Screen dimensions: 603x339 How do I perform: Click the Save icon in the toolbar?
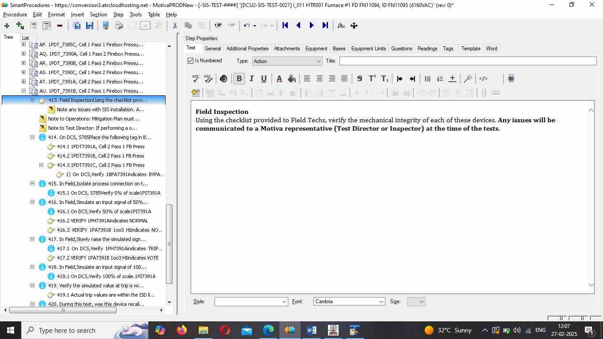click(x=90, y=26)
